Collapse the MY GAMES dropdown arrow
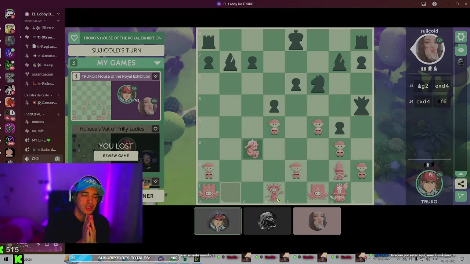 point(157,63)
